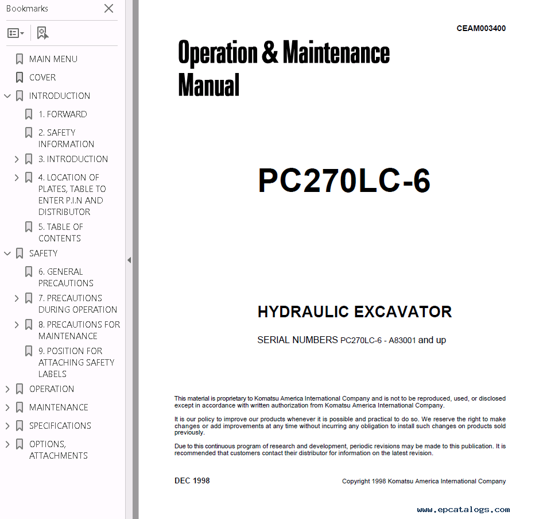Open the bookmark options dropdown menu
The width and height of the screenshot is (539, 519).
(16, 33)
